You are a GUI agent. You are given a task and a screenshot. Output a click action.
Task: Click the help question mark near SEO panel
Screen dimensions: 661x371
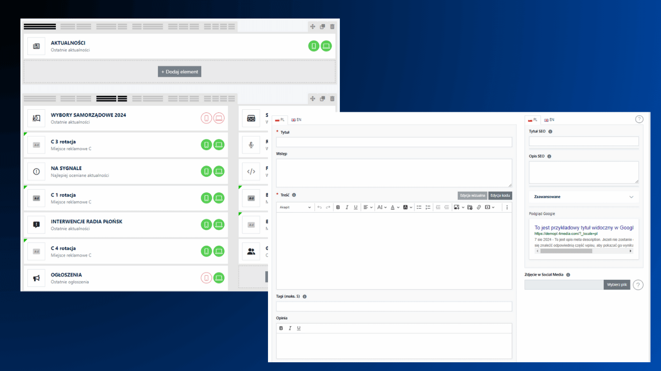[639, 119]
